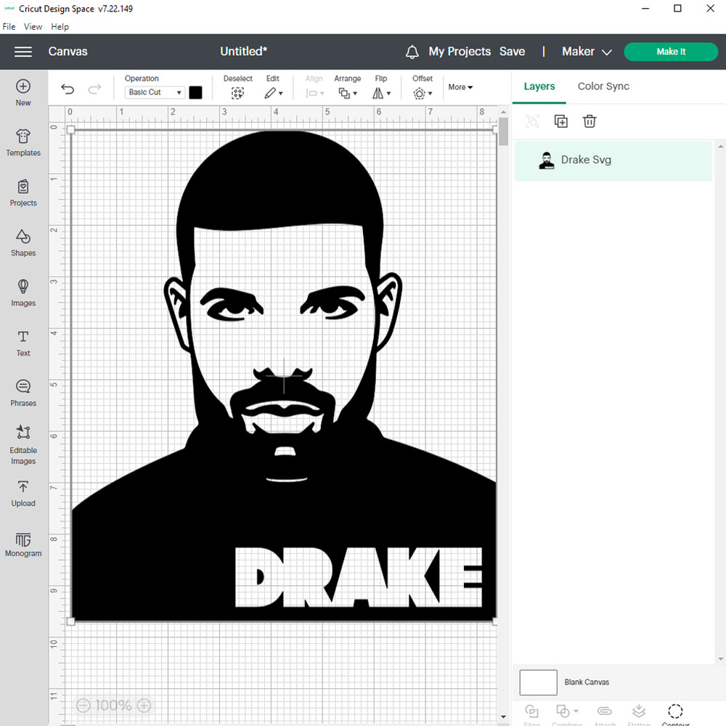The image size is (726, 726).
Task: Expand the Operation Basic Cut dropdown
Action: (x=155, y=92)
